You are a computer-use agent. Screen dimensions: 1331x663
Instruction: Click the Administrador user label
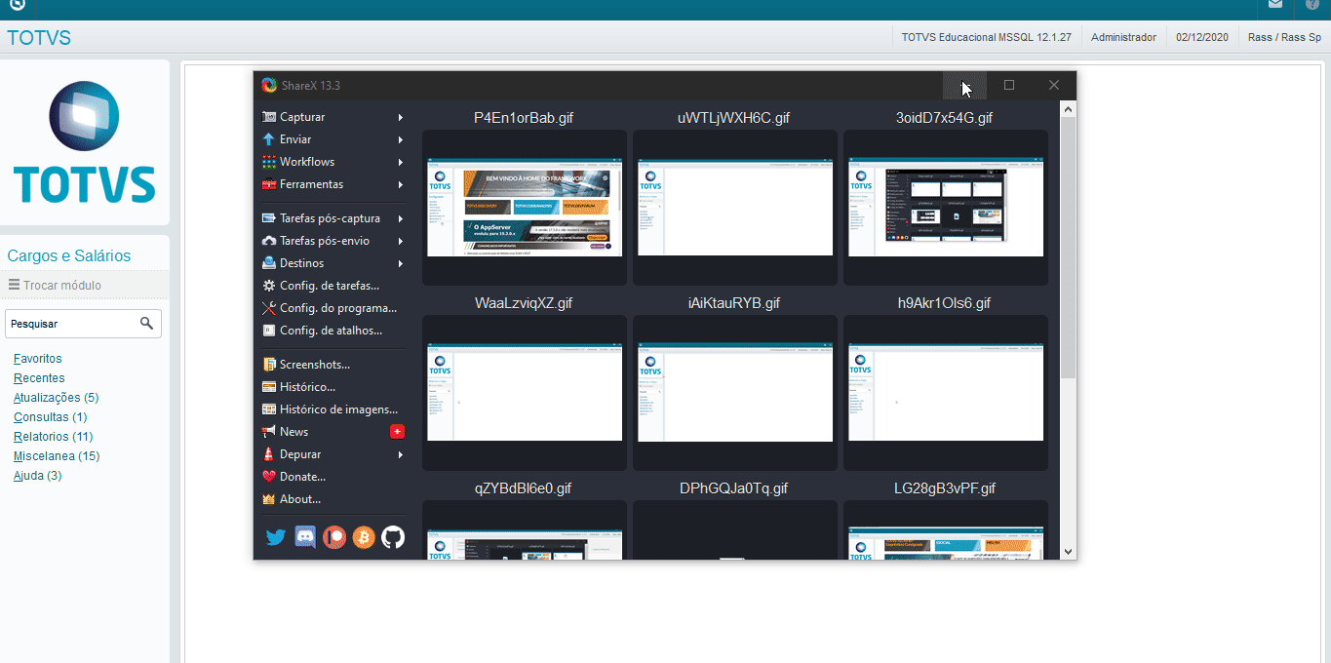1123,37
